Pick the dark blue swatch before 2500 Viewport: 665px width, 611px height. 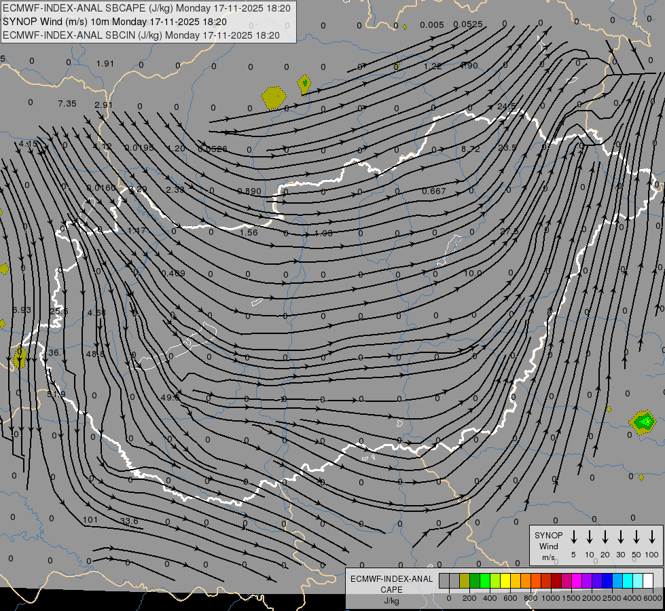[x=607, y=580]
